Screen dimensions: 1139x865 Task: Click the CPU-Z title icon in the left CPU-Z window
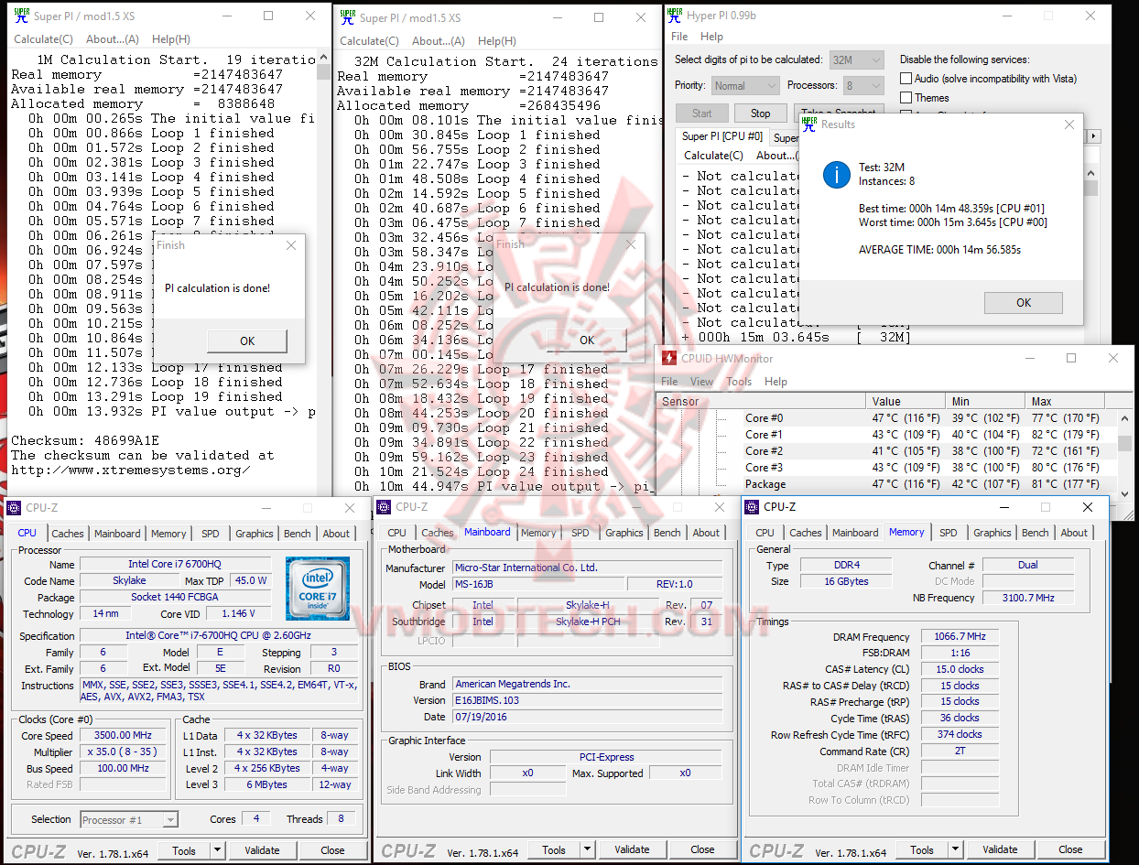[x=15, y=507]
